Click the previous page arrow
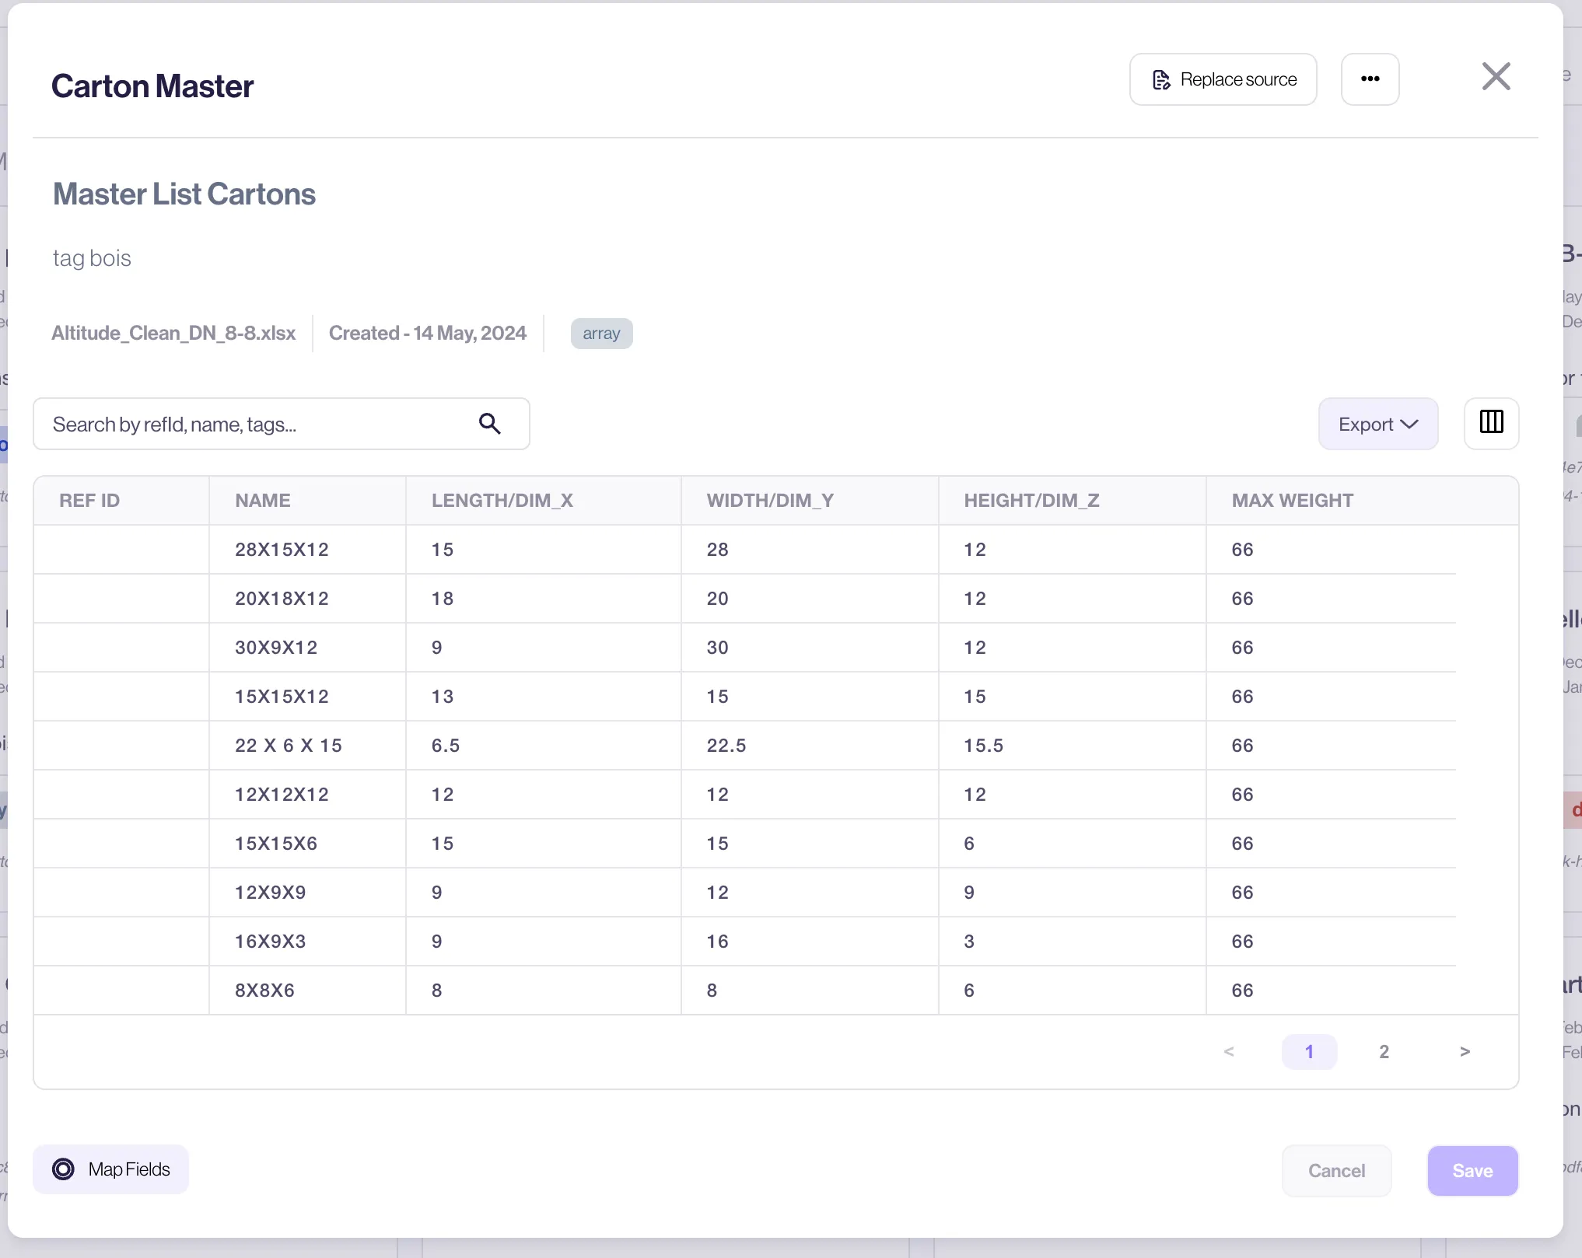The image size is (1582, 1258). [1229, 1051]
